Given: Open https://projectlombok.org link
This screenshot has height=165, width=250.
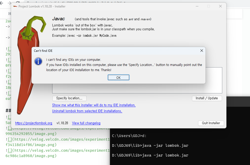Looking at the screenshot, I should click(x=34, y=123).
